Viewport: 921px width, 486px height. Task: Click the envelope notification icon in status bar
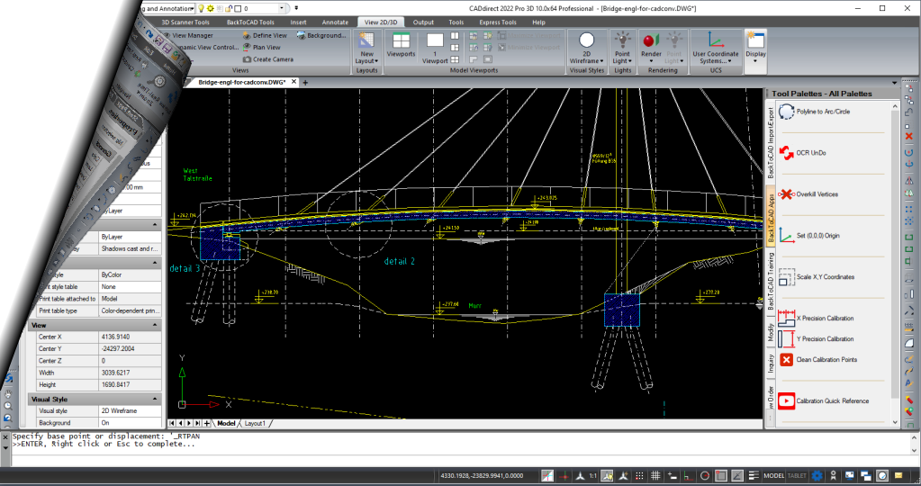tap(898, 475)
